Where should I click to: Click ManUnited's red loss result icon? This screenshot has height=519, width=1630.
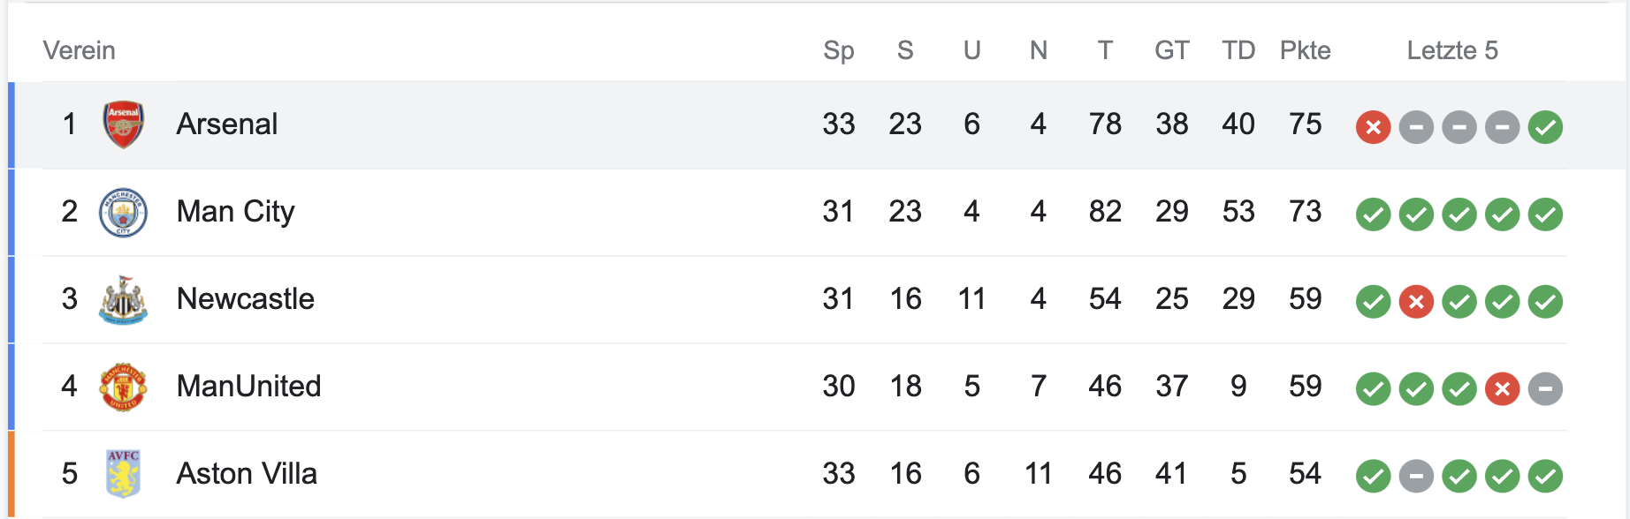(1502, 389)
